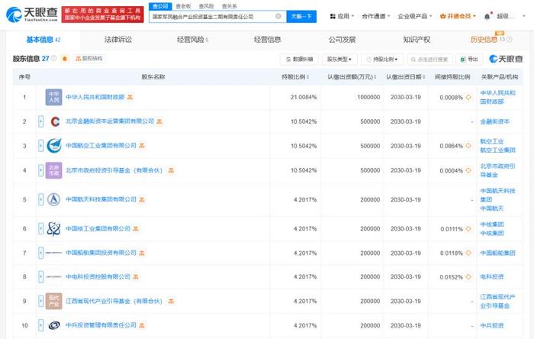This screenshot has width=534, height=339.
Task: Click the 北京市政府投资引导基金 logo
Action: click(54, 170)
